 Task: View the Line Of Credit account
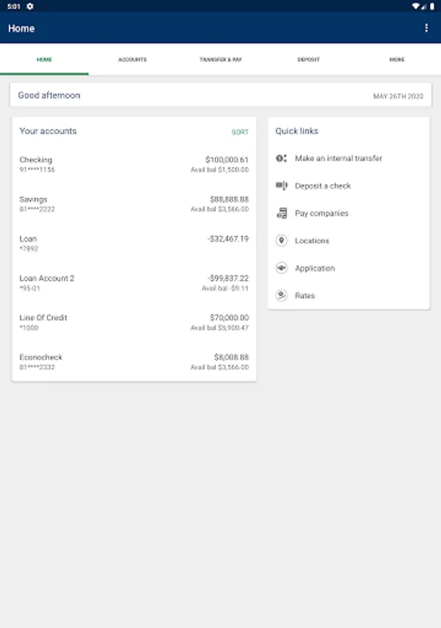(134, 322)
